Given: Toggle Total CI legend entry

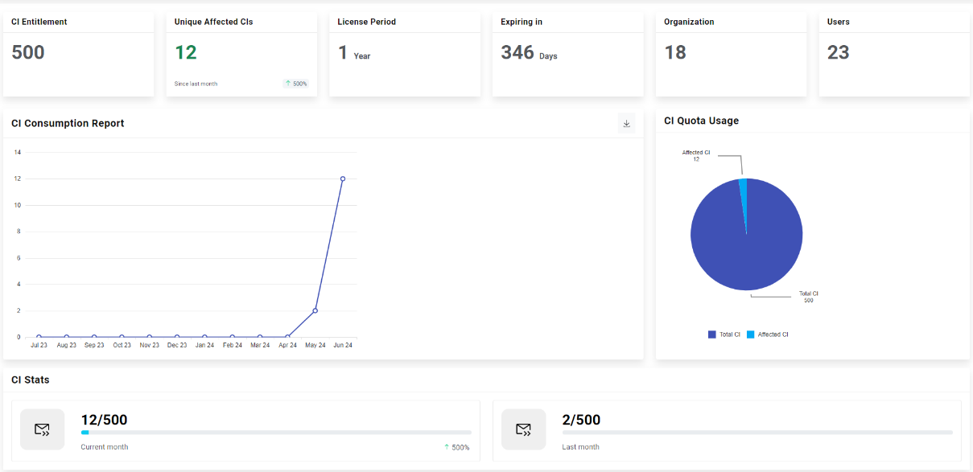Looking at the screenshot, I should (724, 335).
